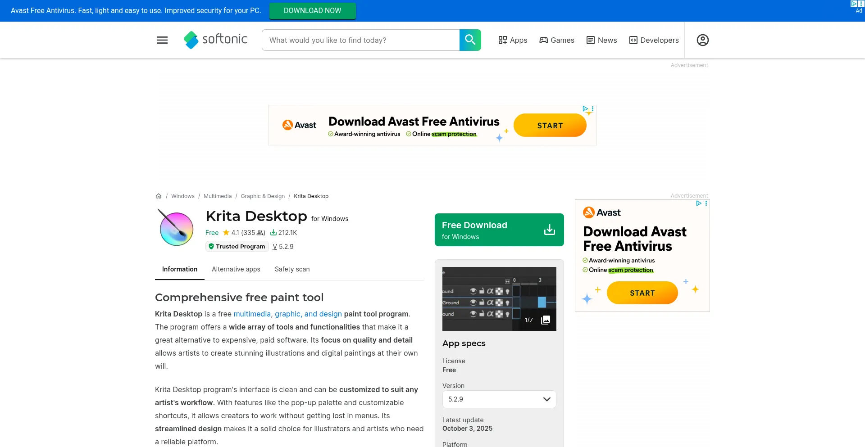The width and height of the screenshot is (865, 447).
Task: Open the Apps menu
Action: [x=513, y=40]
